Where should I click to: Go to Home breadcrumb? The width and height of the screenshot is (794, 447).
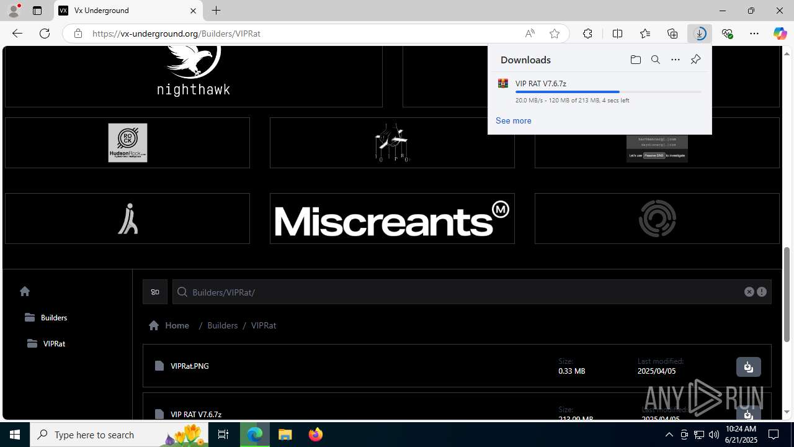[x=169, y=325]
